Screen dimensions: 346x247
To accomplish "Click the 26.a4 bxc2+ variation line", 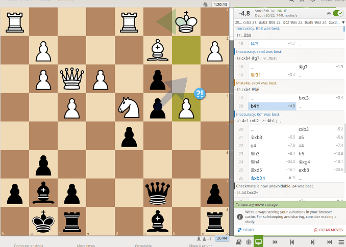I will pos(247,193).
